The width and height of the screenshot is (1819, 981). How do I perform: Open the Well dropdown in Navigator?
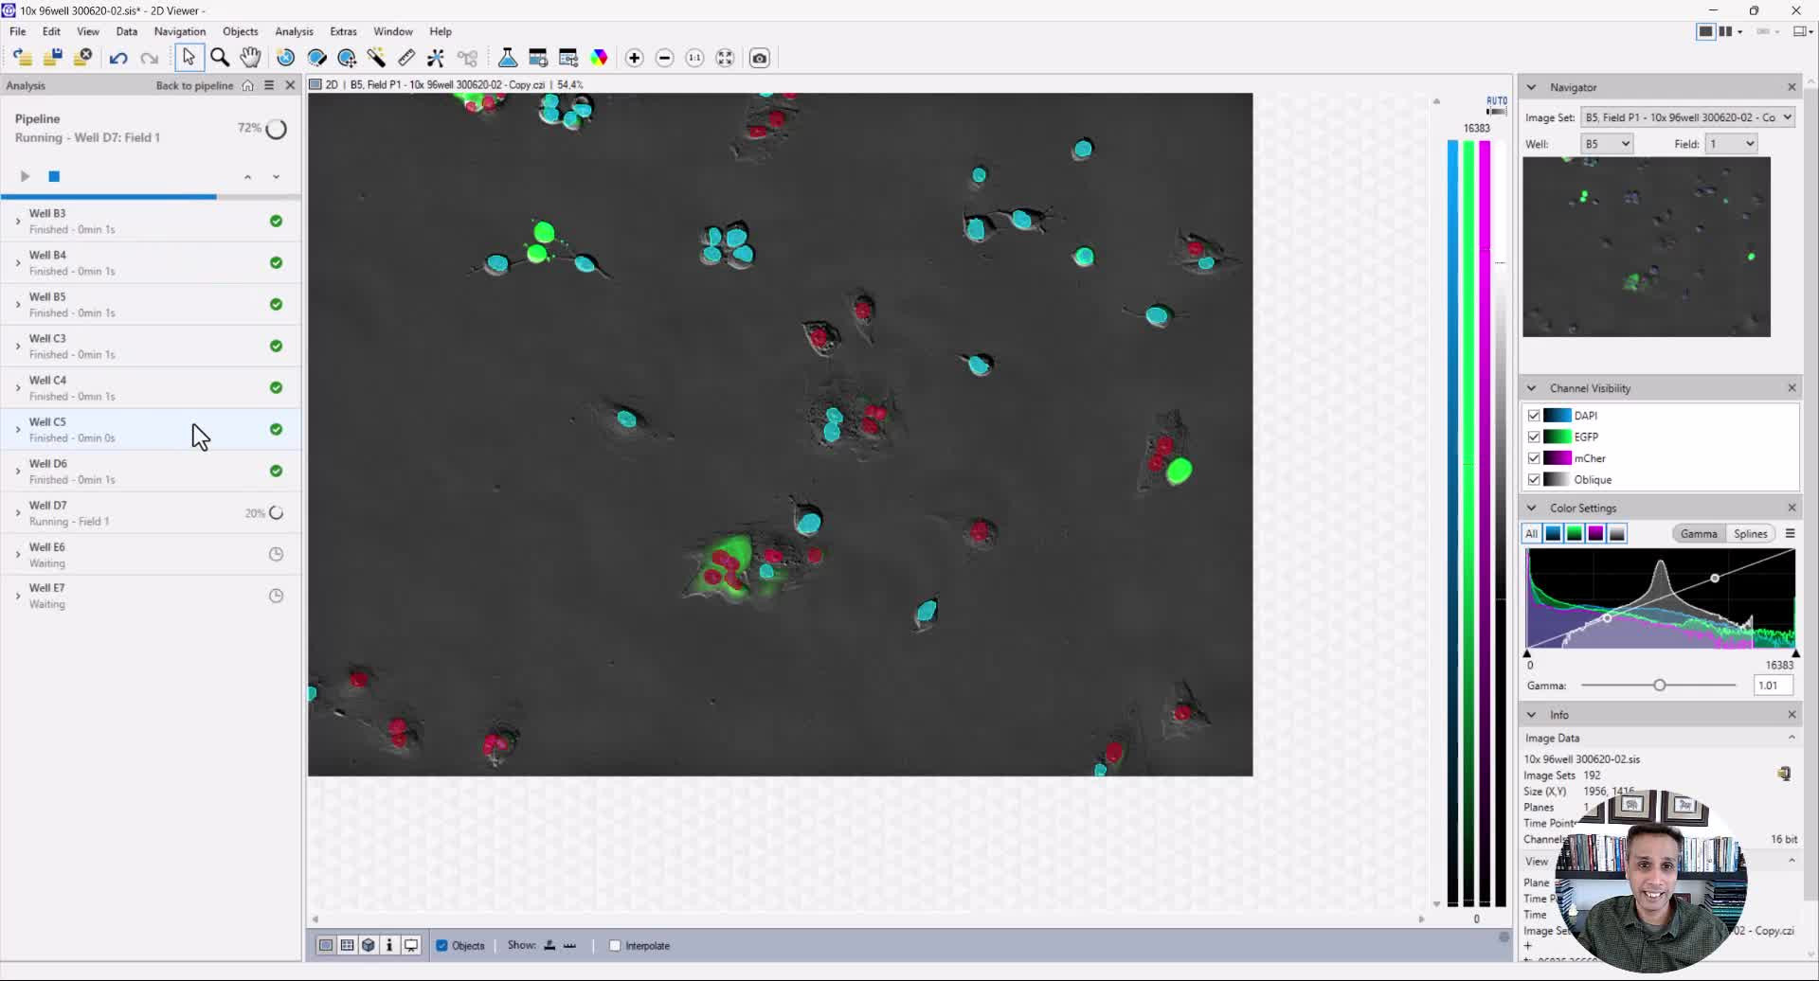1607,143
